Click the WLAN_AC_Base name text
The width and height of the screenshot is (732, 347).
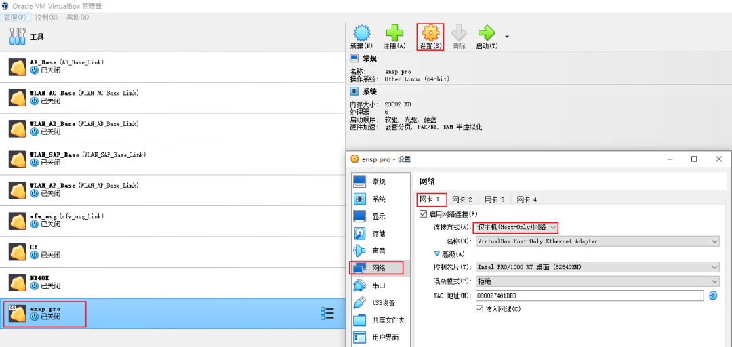pos(52,93)
